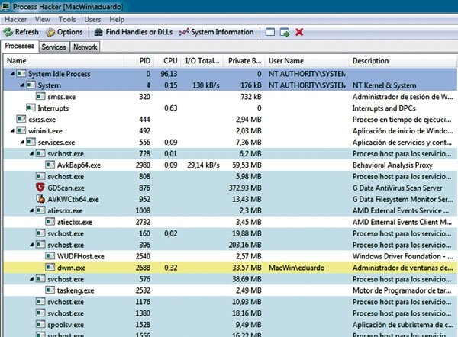The width and height of the screenshot is (458, 337).
Task: Click the Find Handles or DLLs binoculars icon
Action: click(98, 32)
